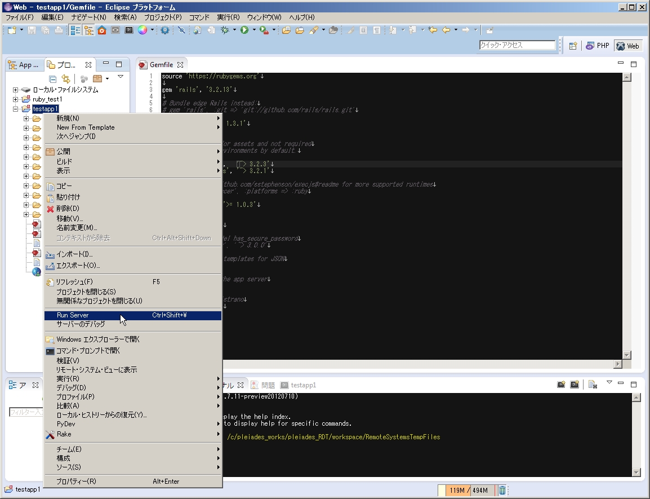
Task: Click the first new terminal icon in bottom panel
Action: point(561,385)
